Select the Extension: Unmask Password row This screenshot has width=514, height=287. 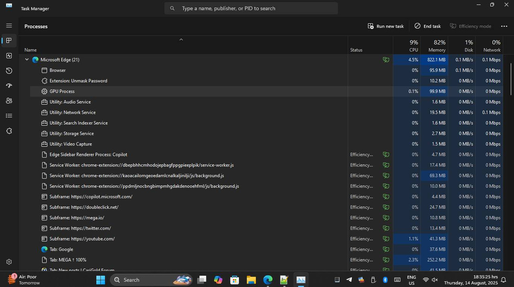coord(266,81)
